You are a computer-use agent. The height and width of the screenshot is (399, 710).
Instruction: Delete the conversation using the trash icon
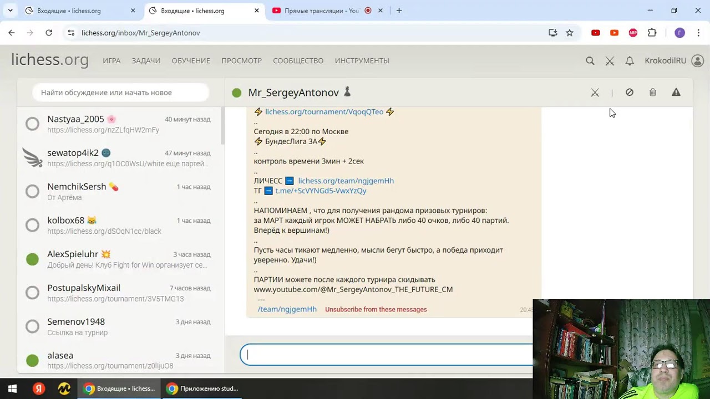click(653, 93)
